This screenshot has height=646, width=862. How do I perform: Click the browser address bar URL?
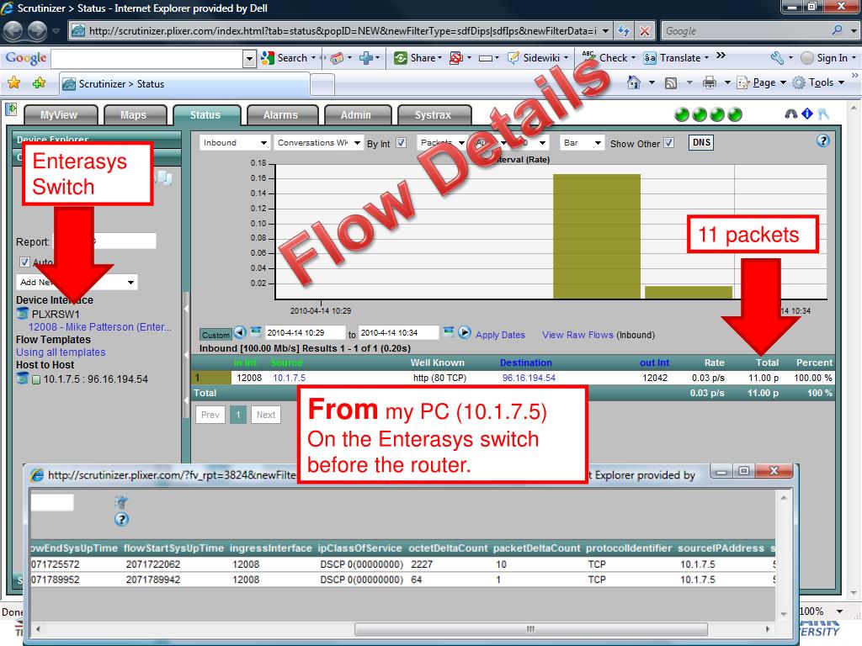(342, 31)
